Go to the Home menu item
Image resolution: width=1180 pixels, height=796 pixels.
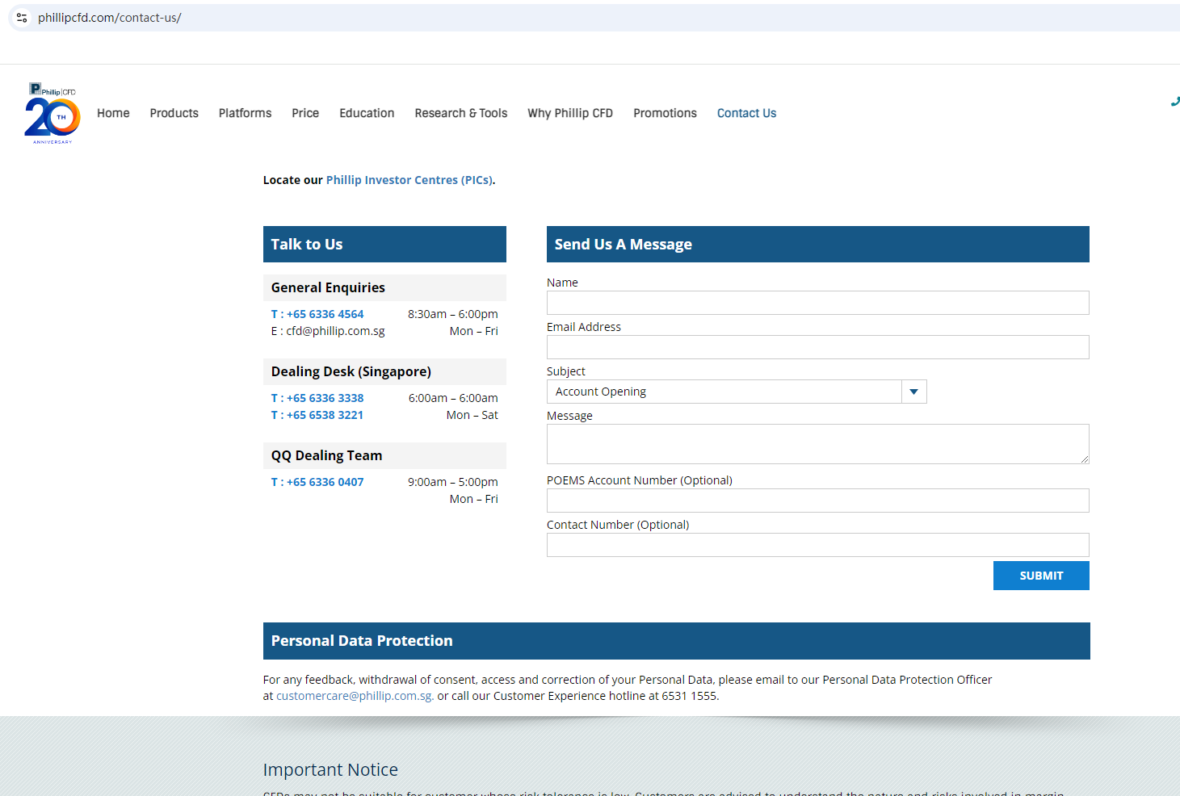113,113
